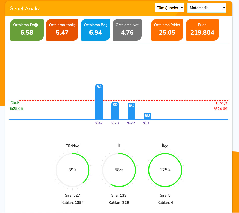Open the Tüm Şubeler branch dropdown
Viewport: 239px width, 213px height.
pos(169,8)
